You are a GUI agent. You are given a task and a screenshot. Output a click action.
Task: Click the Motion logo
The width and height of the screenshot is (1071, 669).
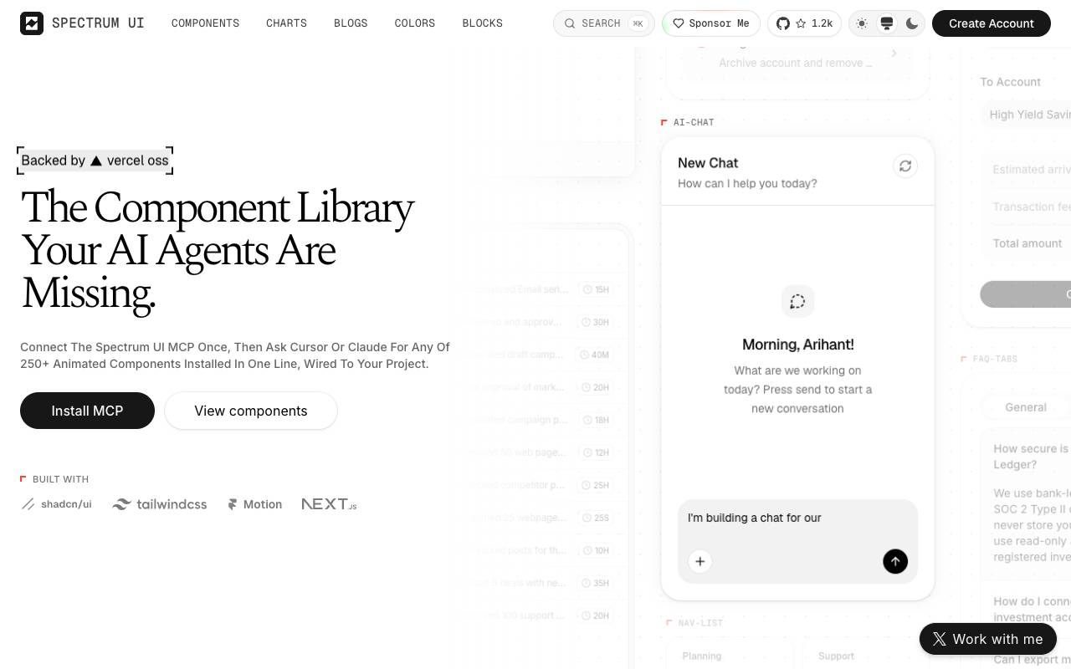point(254,504)
